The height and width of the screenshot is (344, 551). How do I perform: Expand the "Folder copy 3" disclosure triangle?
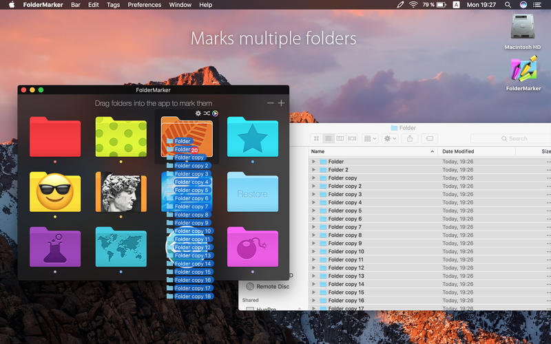click(x=313, y=194)
